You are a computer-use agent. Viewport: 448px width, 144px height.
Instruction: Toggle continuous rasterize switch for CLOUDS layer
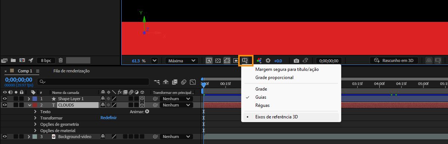point(109,105)
